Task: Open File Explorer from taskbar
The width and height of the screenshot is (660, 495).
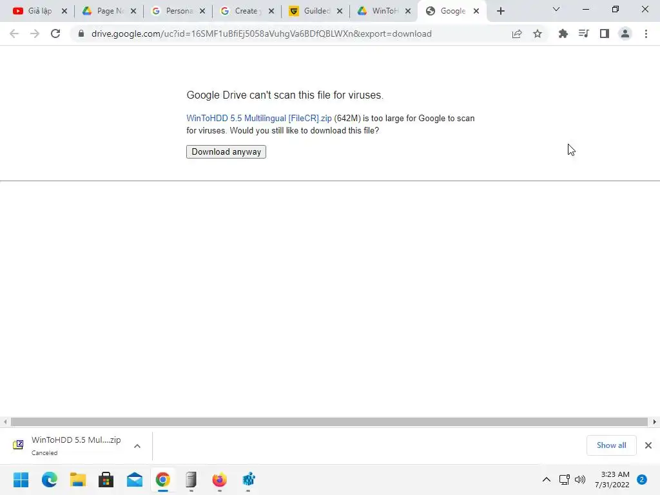Action: tap(78, 480)
